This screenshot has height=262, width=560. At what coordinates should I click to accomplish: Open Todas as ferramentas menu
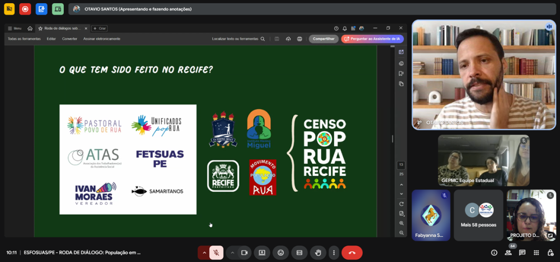click(24, 39)
